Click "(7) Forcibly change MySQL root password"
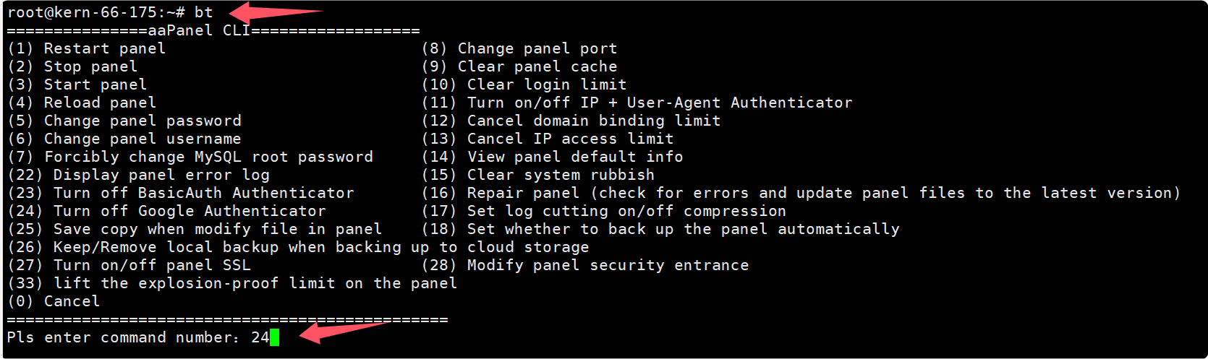Screen dimensions: 1208x359 (190, 157)
